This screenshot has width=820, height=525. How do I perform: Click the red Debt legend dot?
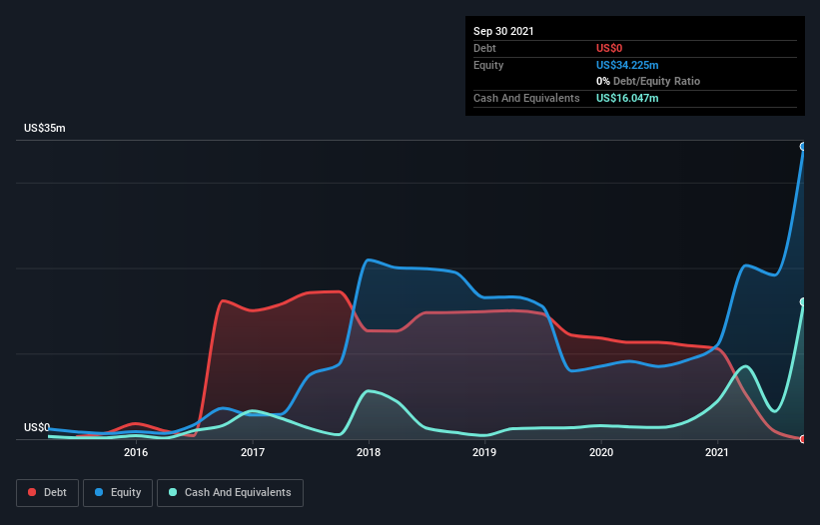coord(32,492)
